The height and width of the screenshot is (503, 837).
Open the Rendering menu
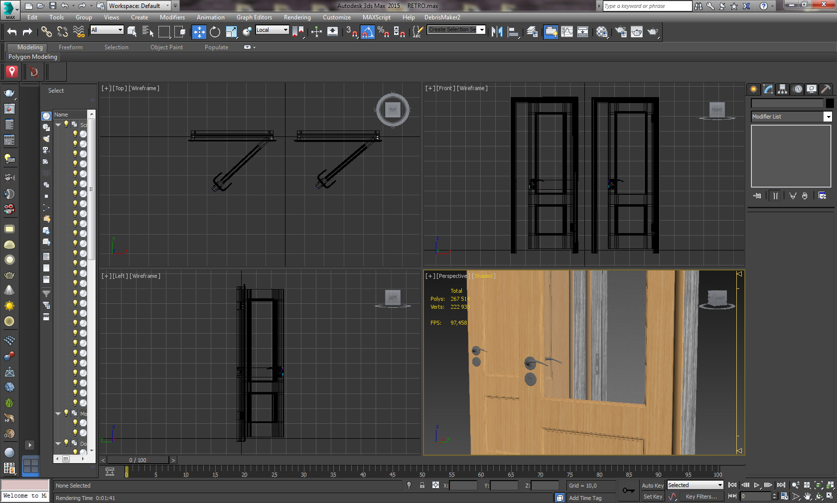[x=297, y=17]
